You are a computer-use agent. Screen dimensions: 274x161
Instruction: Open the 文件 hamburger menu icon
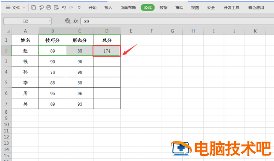point(8,8)
